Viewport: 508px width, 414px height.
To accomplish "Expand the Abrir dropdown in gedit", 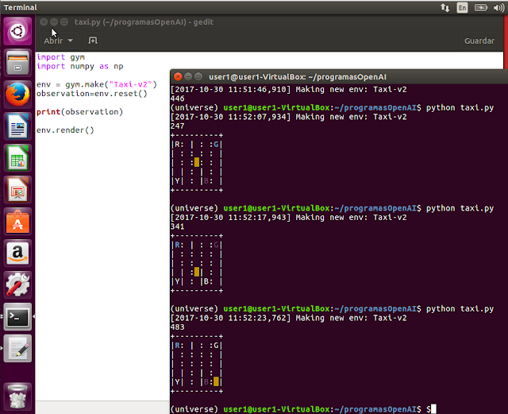I will [x=58, y=41].
